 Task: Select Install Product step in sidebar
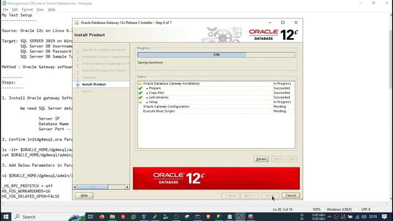point(94,84)
